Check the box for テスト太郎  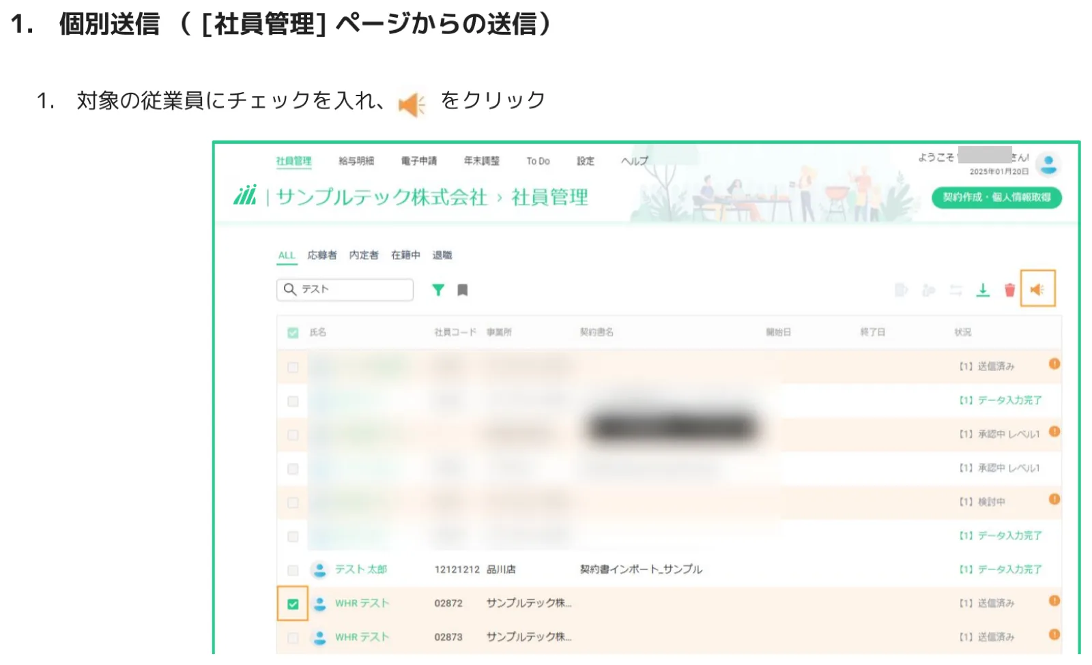293,570
